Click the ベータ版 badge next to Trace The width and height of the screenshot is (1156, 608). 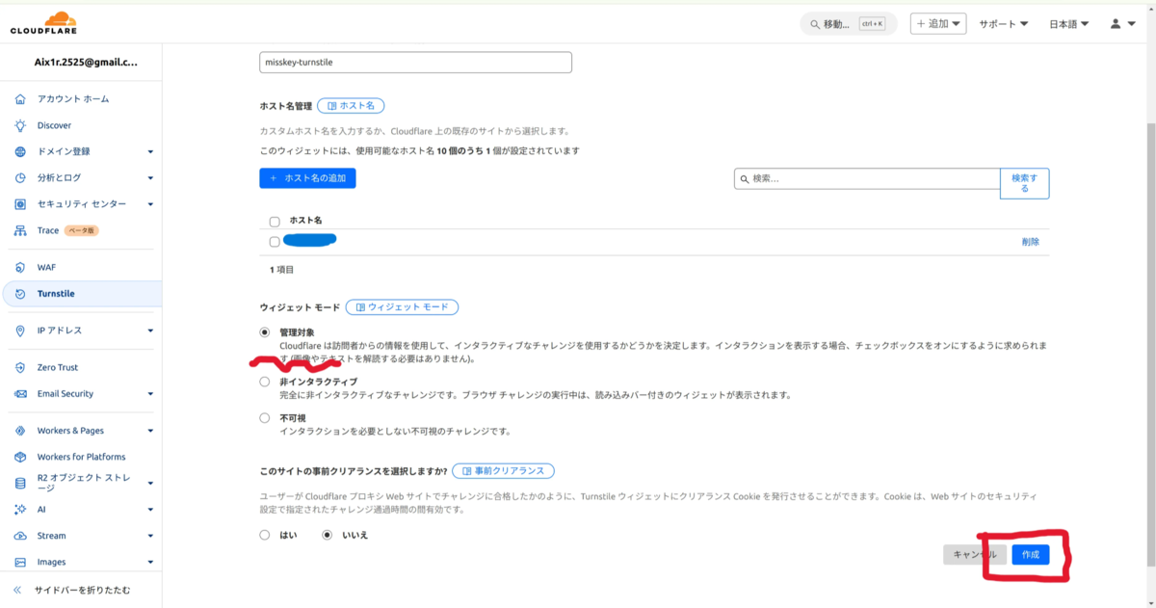(x=82, y=230)
